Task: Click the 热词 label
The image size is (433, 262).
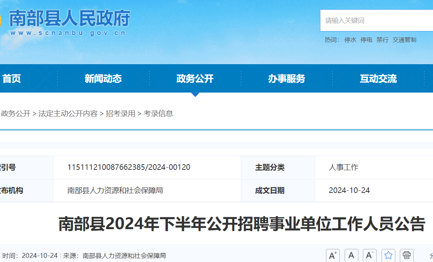Action: [x=332, y=40]
